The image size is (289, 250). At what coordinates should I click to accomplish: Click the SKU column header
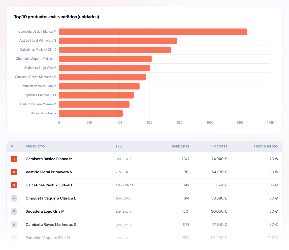[118, 146]
